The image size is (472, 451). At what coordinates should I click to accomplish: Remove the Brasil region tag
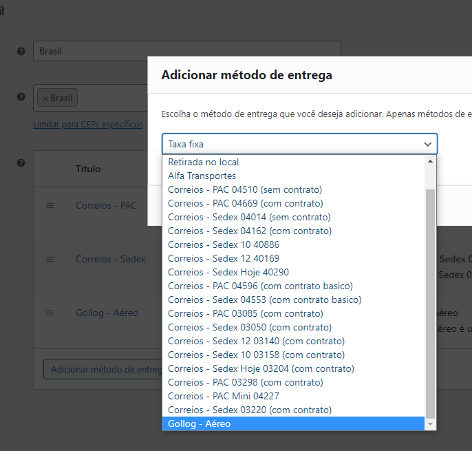pos(45,98)
